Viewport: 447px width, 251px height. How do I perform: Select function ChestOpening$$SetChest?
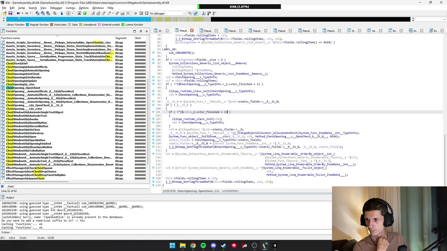point(23,74)
